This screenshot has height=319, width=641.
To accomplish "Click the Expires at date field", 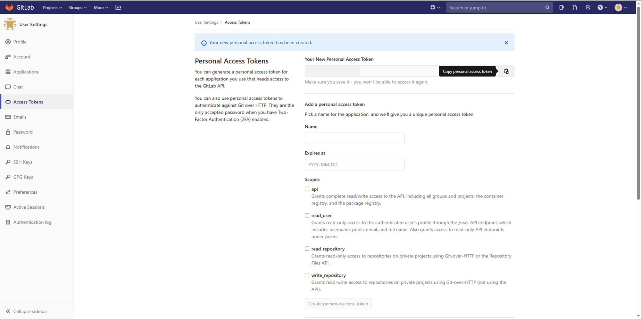I will pos(354,164).
